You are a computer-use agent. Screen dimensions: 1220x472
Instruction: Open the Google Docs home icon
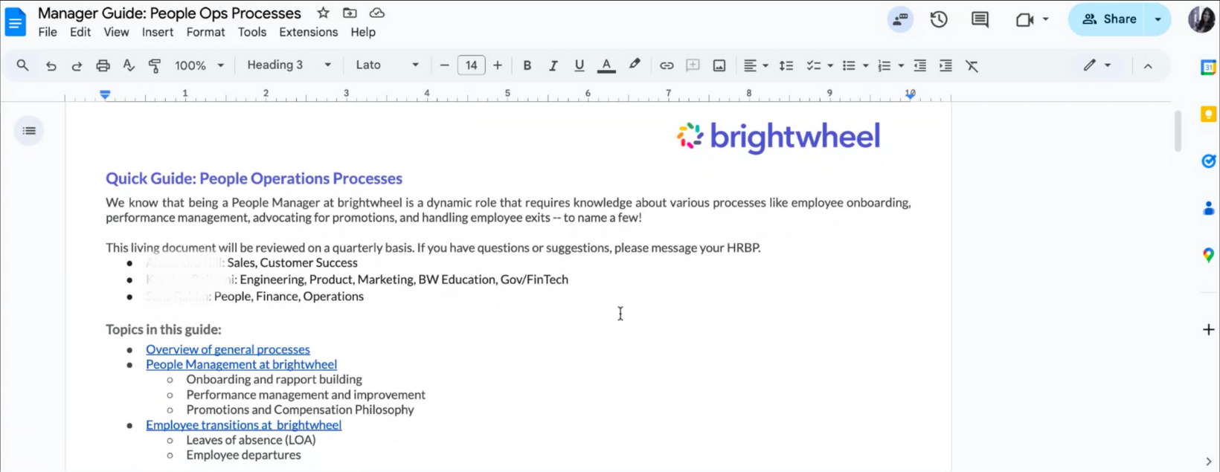[x=15, y=22]
